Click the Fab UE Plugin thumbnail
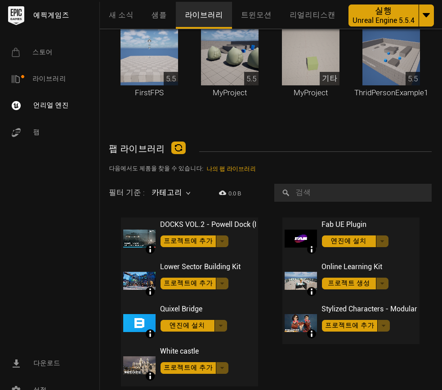Image resolution: width=442 pixels, height=390 pixels. point(301,239)
